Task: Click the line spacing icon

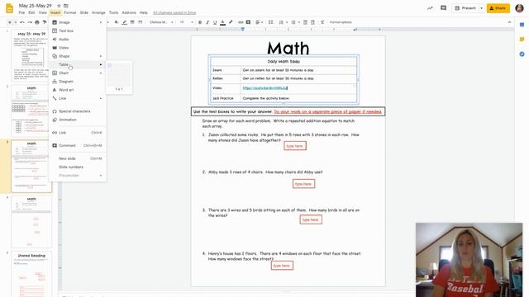Action: [x=270, y=22]
